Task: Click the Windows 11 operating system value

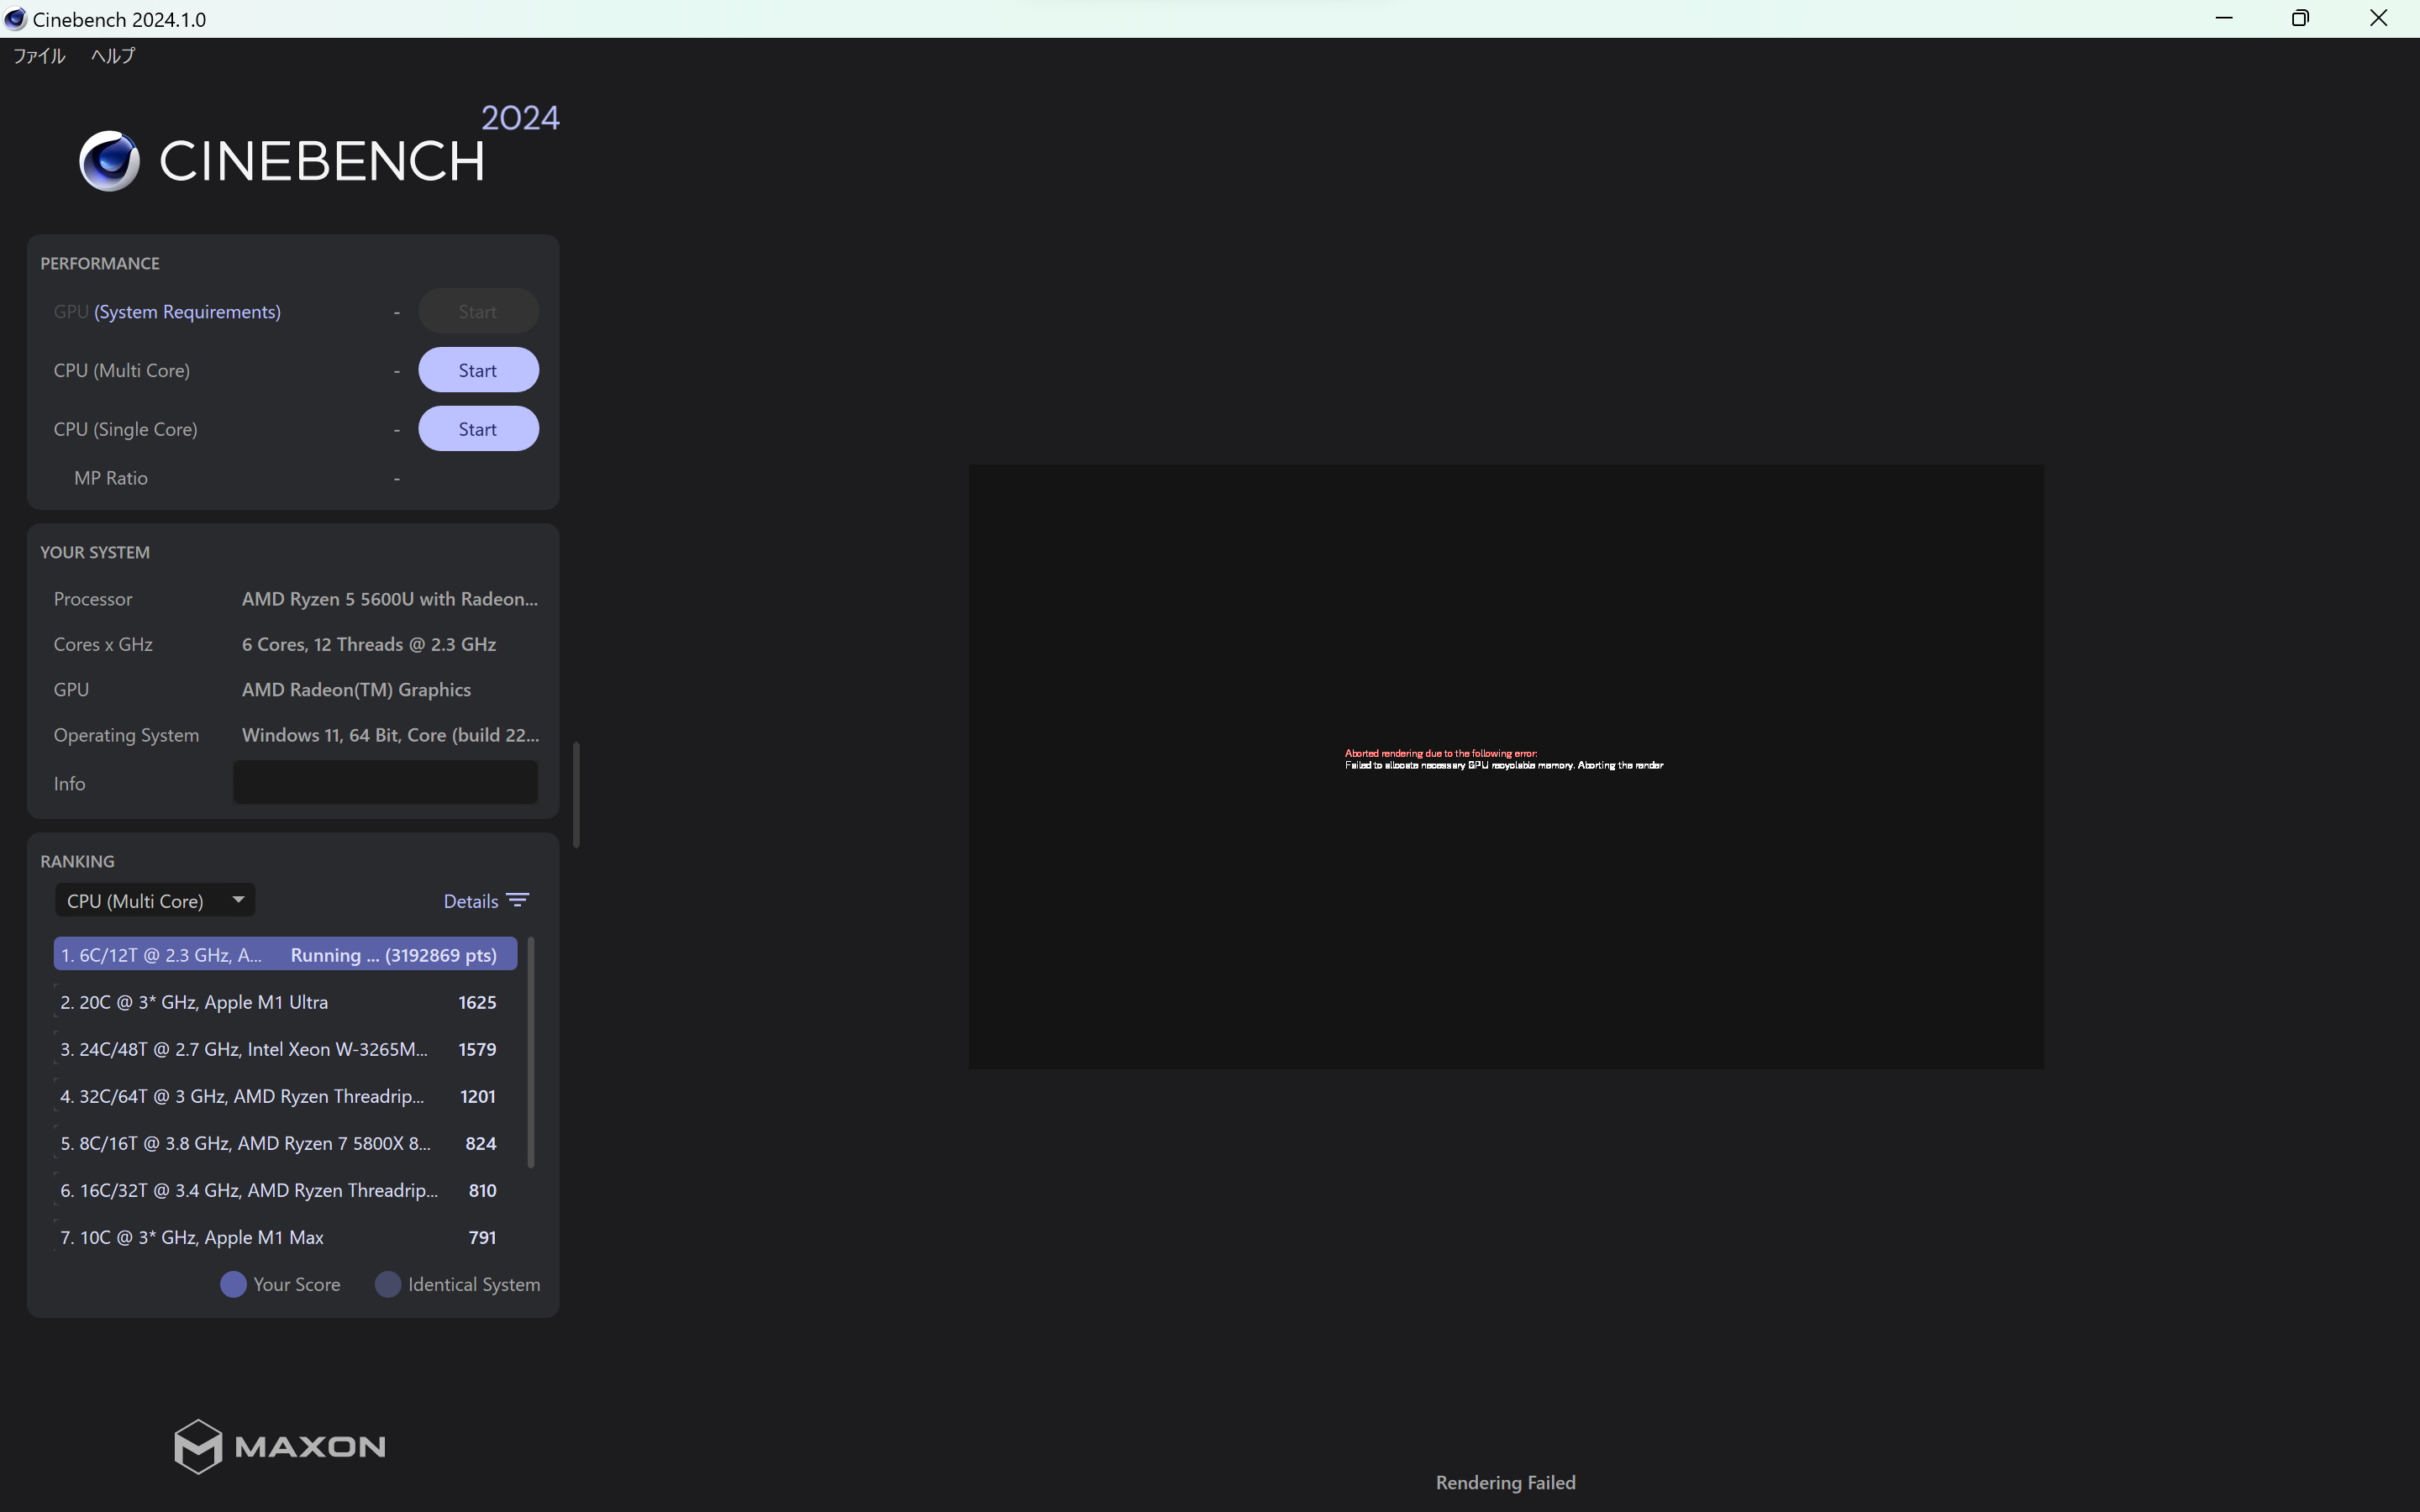Action: 390,735
